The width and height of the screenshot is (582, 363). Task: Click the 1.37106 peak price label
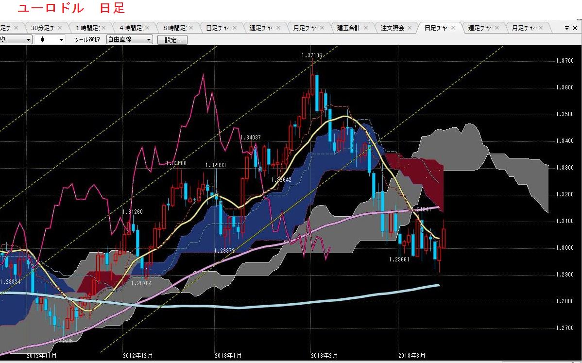(x=312, y=55)
